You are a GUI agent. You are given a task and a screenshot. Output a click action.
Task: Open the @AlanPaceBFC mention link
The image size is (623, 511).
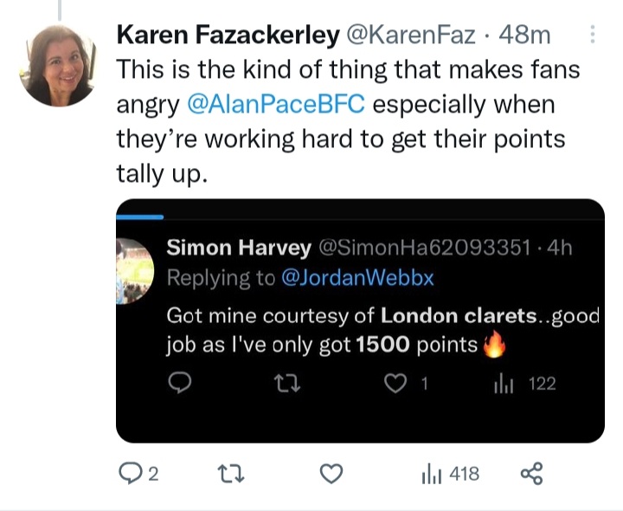pyautogui.click(x=276, y=105)
